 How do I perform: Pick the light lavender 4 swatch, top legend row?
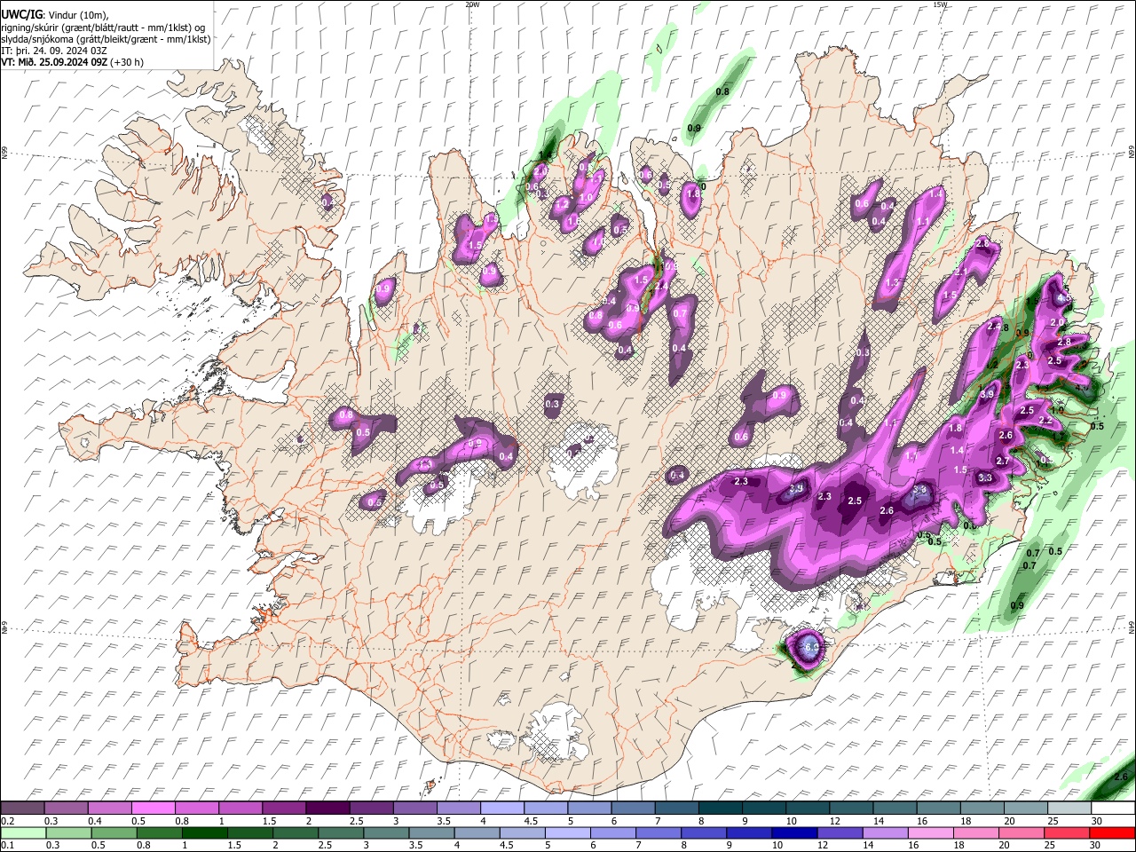(x=502, y=809)
